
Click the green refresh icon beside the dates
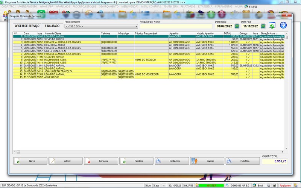click(x=272, y=26)
